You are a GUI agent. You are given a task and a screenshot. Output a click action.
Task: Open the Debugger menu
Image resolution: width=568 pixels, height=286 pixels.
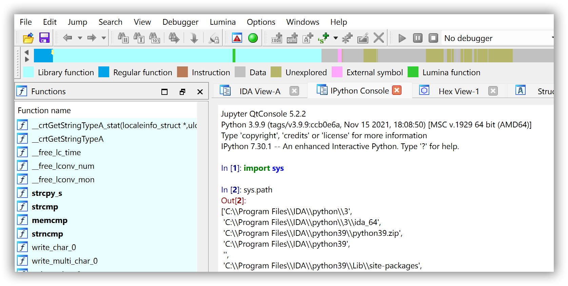pyautogui.click(x=180, y=22)
